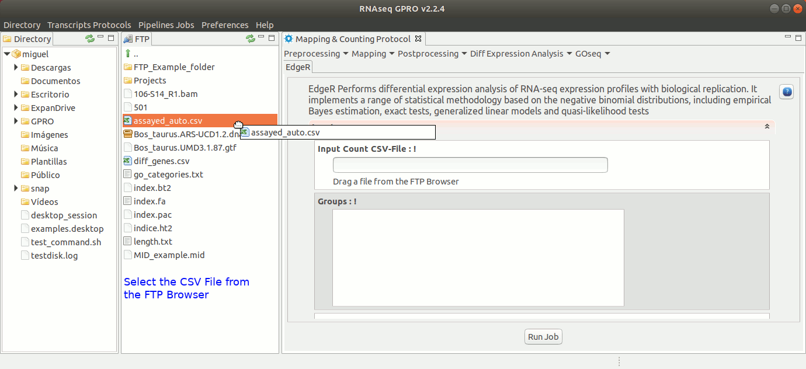The height and width of the screenshot is (369, 806).
Task: Select the EdgeR tab
Action: (x=298, y=67)
